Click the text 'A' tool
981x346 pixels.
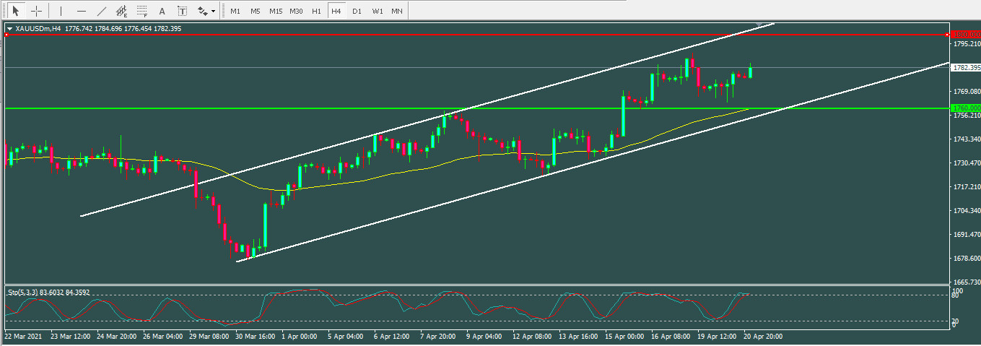162,12
